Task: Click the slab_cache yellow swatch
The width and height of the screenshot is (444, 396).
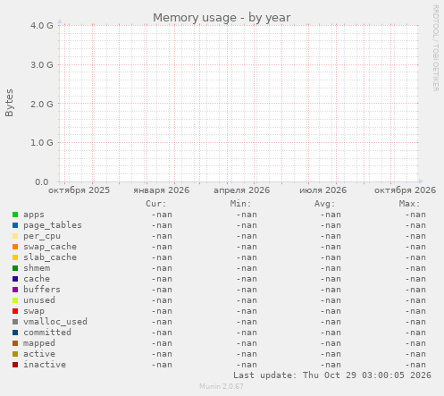Action: (15, 257)
